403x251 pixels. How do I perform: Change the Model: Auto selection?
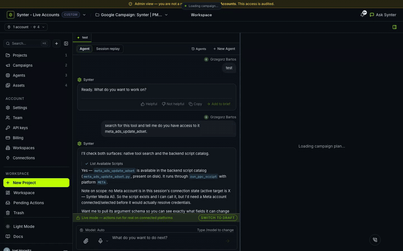click(92, 230)
